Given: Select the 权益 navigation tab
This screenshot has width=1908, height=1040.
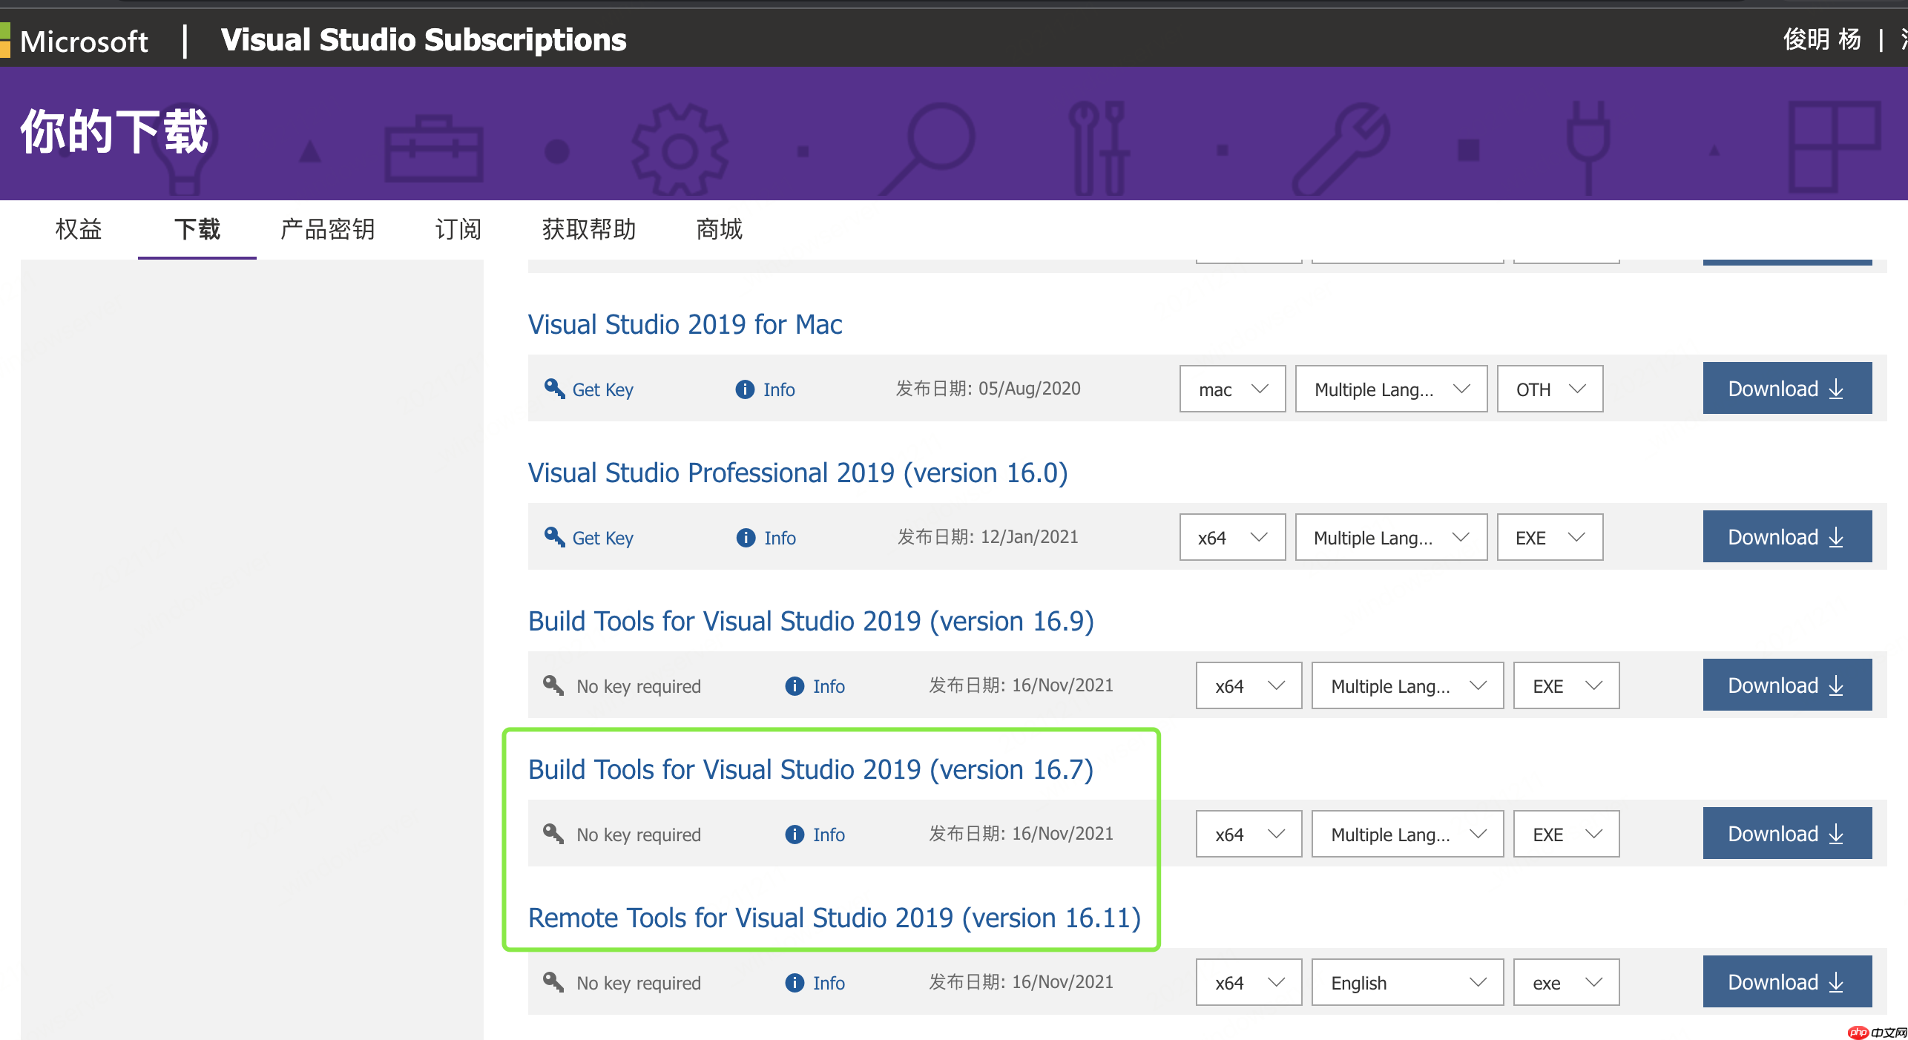Looking at the screenshot, I should point(78,230).
